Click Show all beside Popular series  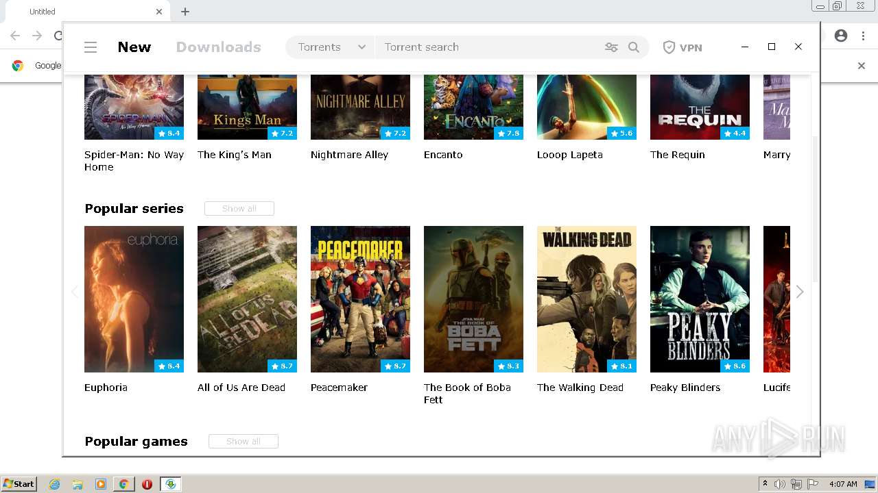point(239,209)
